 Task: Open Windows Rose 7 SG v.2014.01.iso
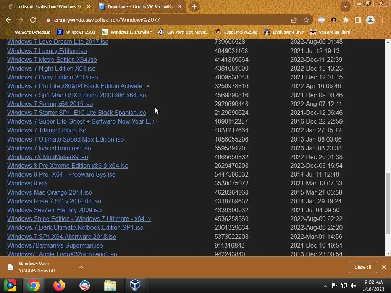click(x=54, y=201)
